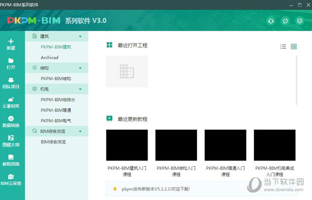The width and height of the screenshot is (312, 200).
Task: Open PKPM-BIM结构入门课程 video thumbnail
Action: (176, 145)
